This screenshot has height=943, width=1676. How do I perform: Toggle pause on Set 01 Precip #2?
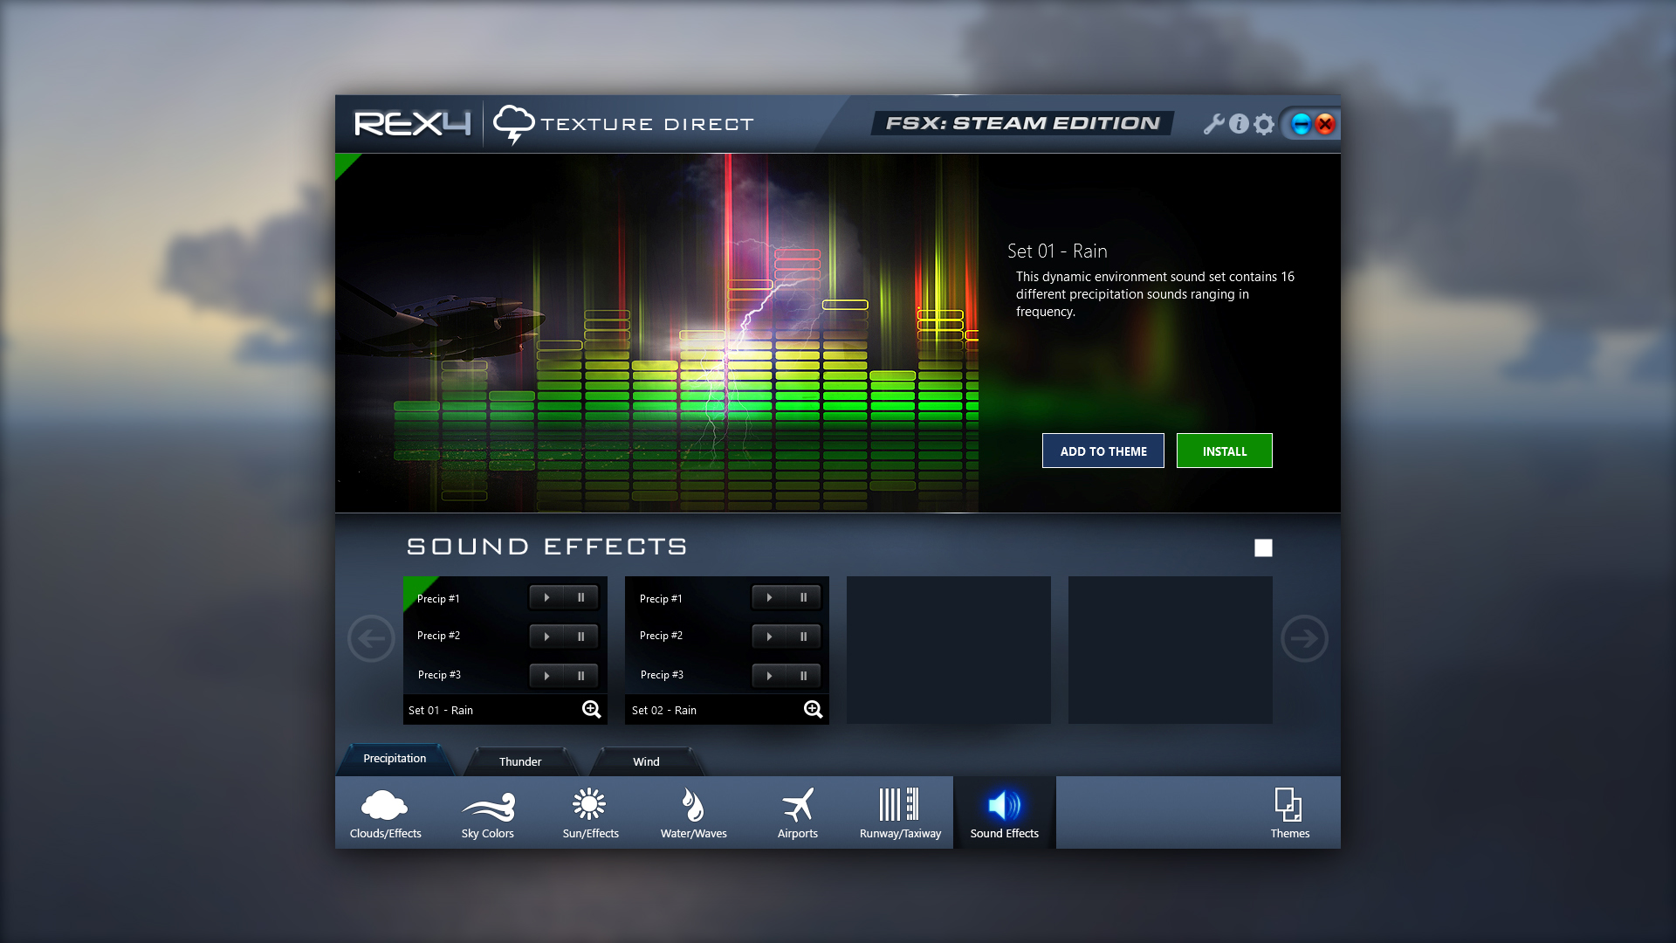pos(580,636)
